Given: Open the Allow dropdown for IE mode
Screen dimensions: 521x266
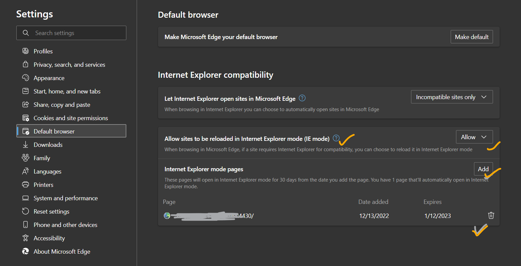Looking at the screenshot, I should [474, 137].
